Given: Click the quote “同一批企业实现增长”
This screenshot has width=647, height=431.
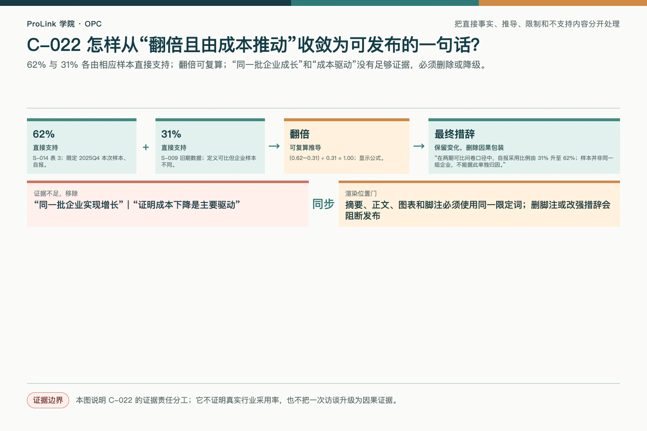Looking at the screenshot, I should pyautogui.click(x=79, y=205).
